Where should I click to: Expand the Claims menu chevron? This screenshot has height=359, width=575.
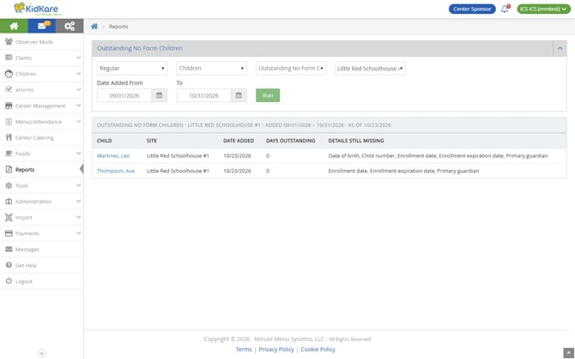(78, 58)
